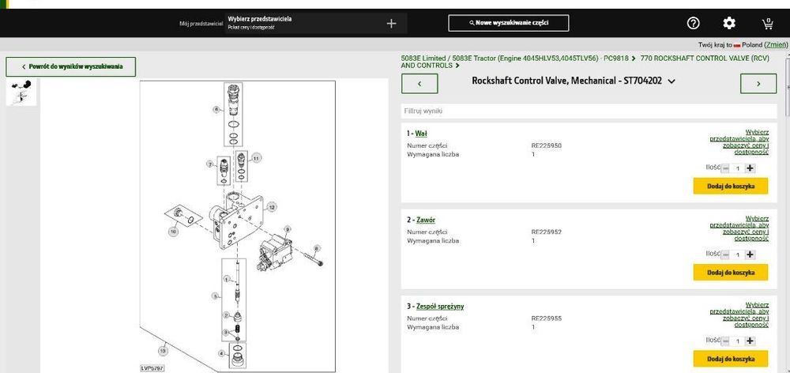Decrease quantity for part 1 Wał
Viewport: 790px width, 373px height.
click(x=725, y=168)
